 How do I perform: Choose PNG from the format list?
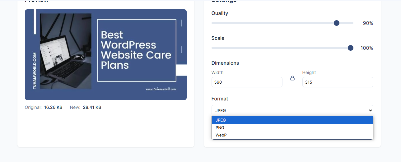point(292,127)
